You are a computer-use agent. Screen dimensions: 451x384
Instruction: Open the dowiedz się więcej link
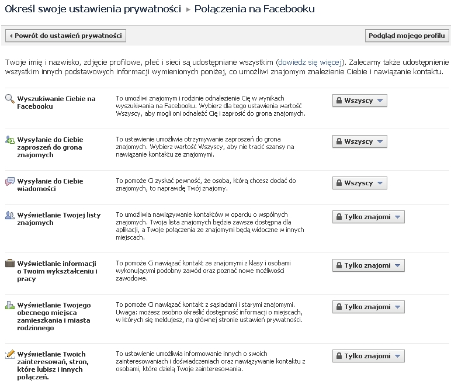311,61
